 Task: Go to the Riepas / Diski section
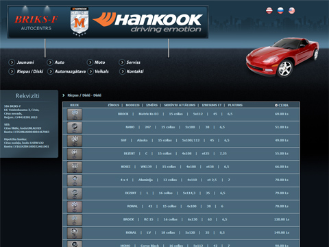click(x=30, y=71)
